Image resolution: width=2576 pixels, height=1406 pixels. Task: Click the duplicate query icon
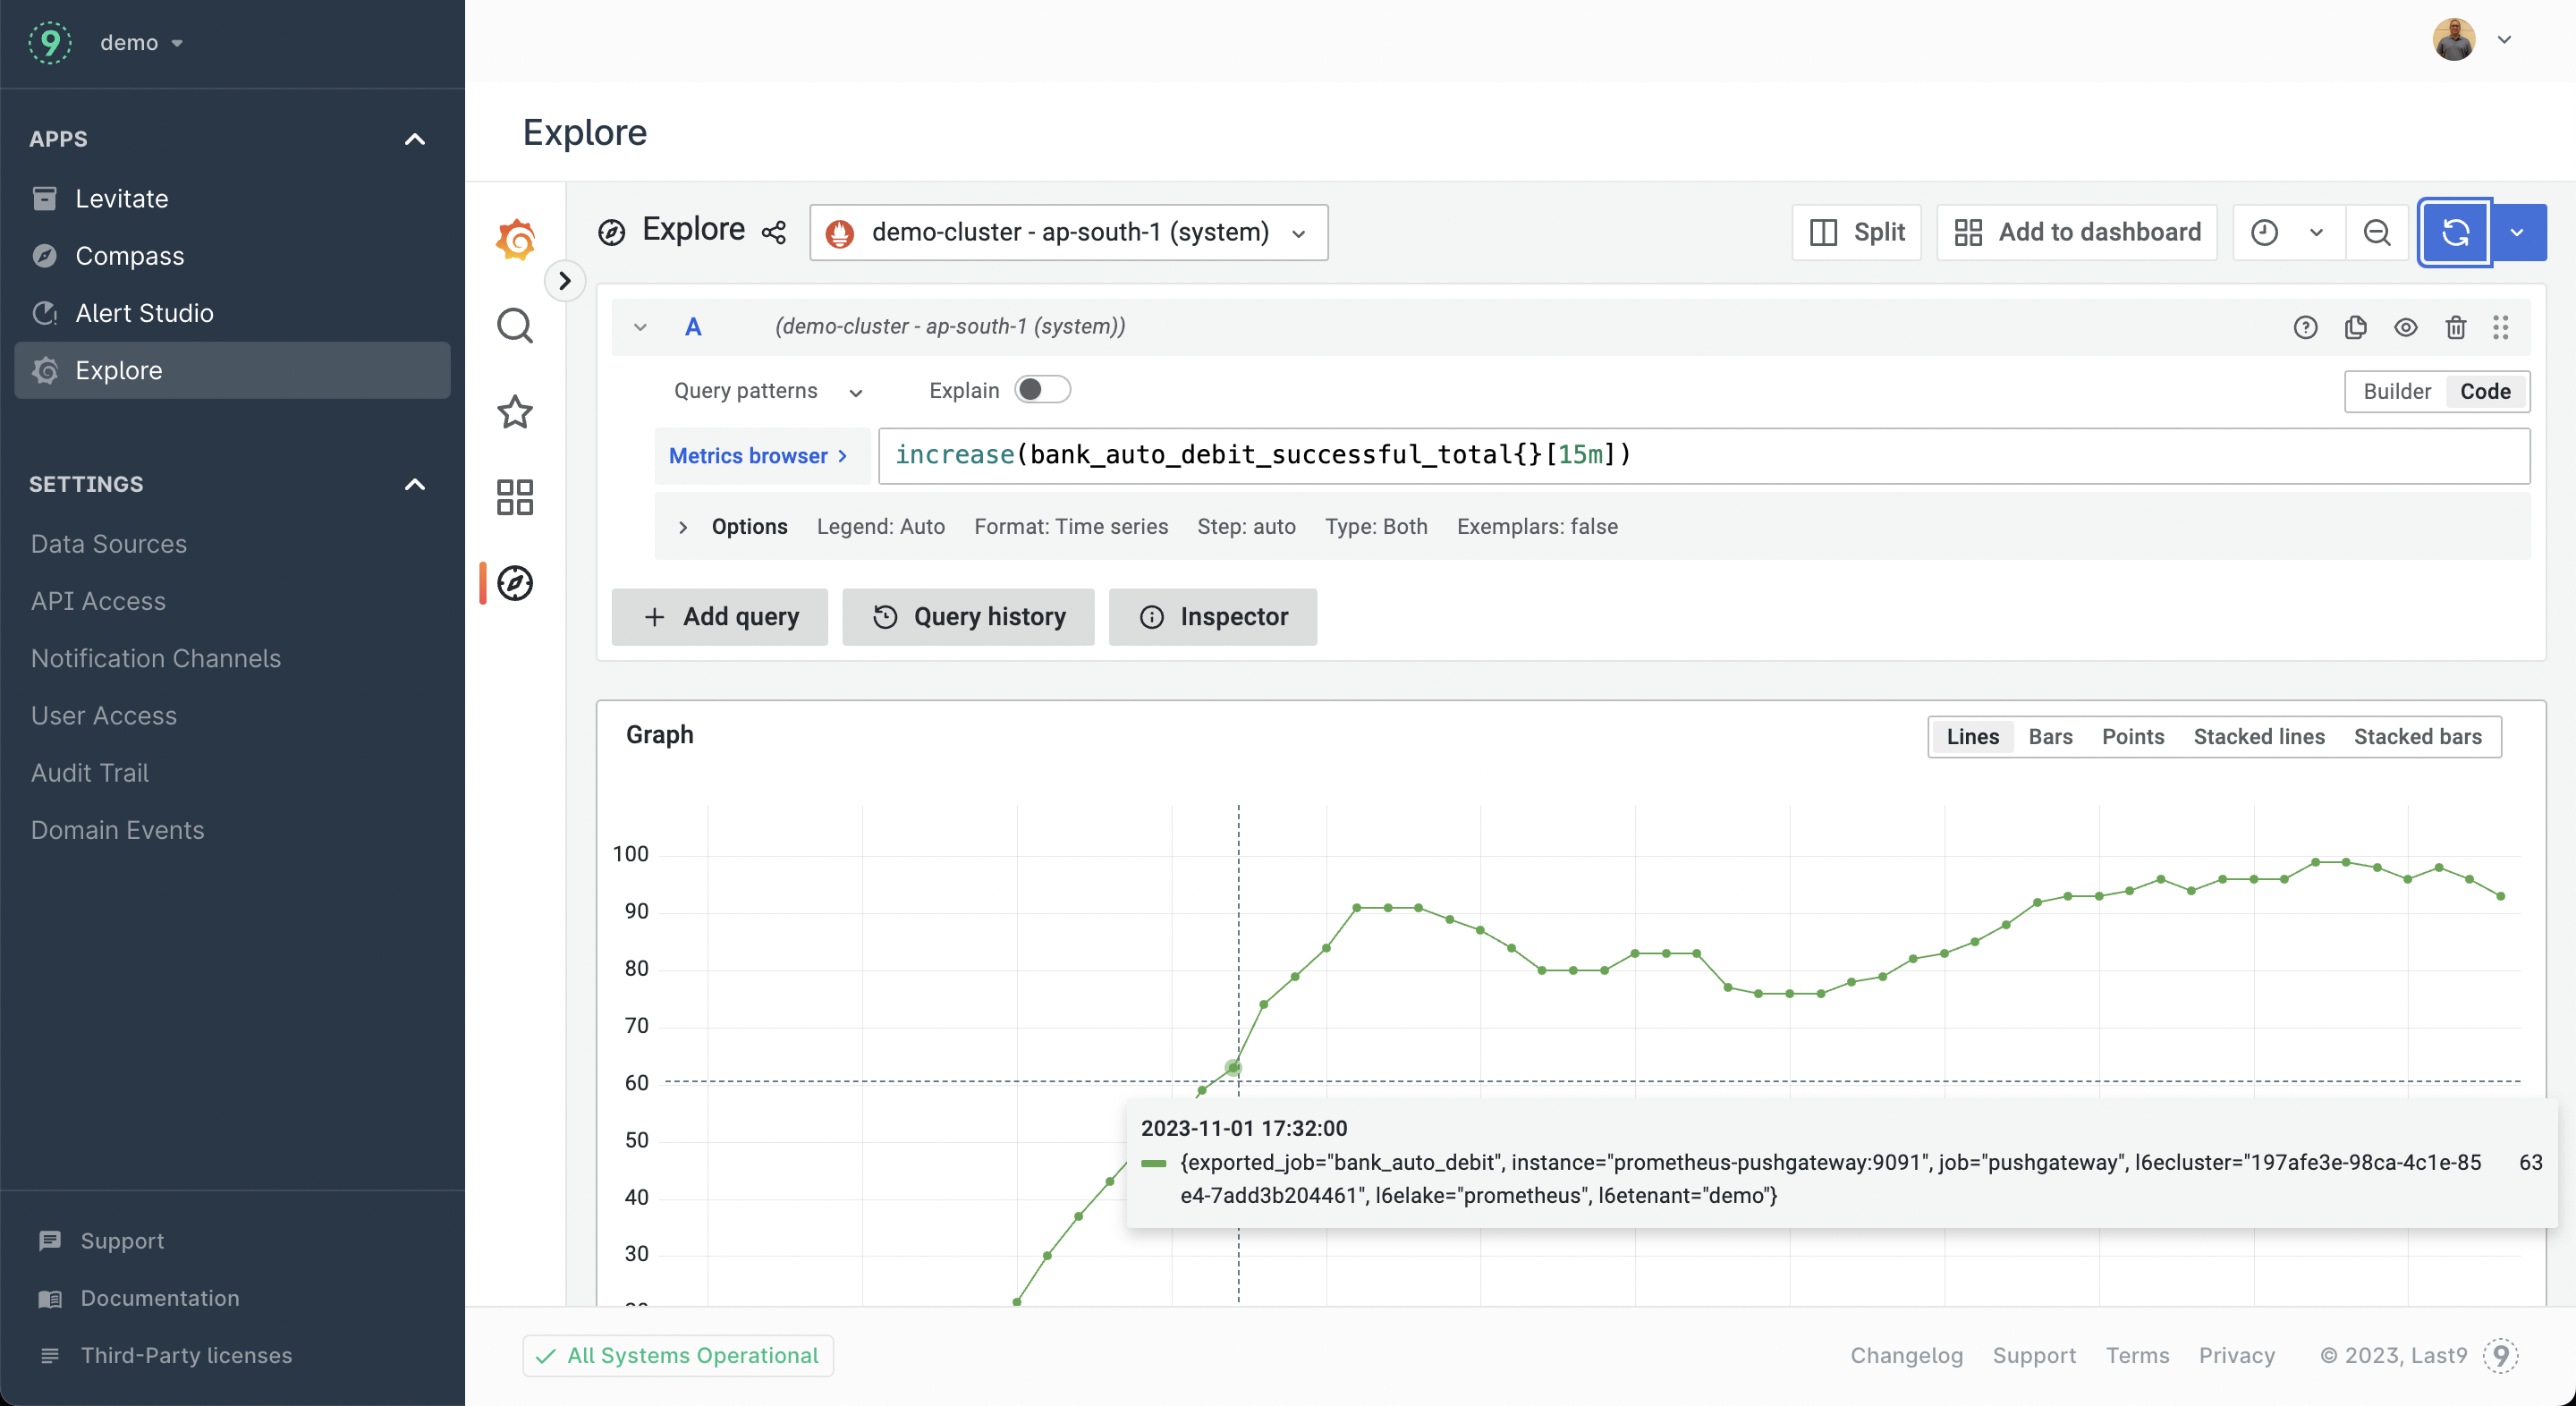(x=2355, y=327)
